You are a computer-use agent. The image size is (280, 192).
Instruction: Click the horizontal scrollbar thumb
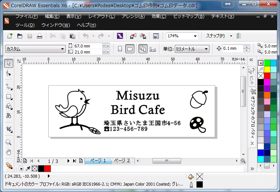(167, 161)
